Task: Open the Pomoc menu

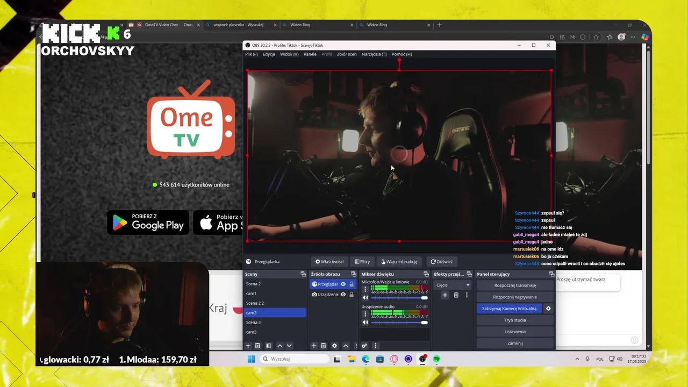Action: [x=402, y=54]
